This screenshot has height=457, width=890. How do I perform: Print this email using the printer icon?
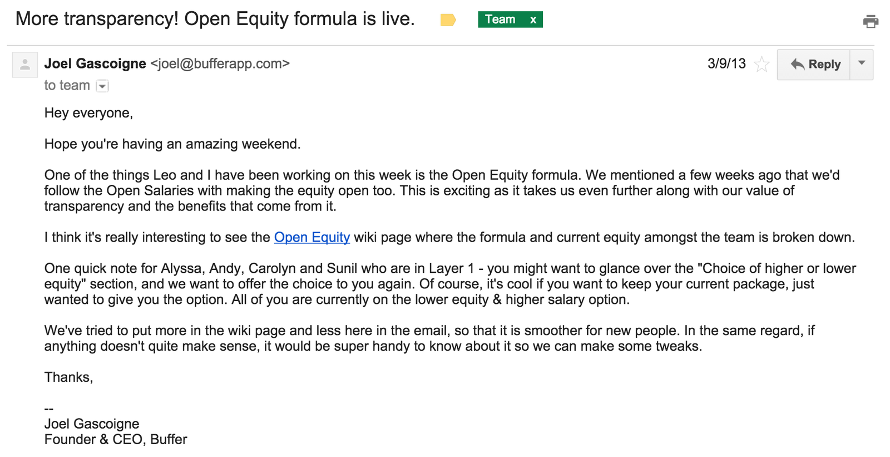pos(871,21)
